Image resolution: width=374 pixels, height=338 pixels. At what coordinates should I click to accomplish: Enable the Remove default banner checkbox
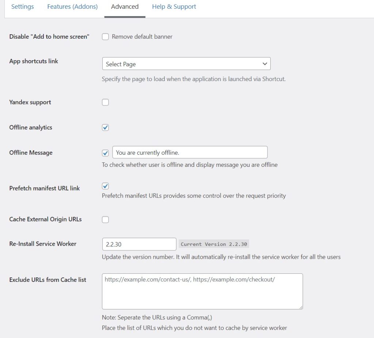pyautogui.click(x=106, y=37)
